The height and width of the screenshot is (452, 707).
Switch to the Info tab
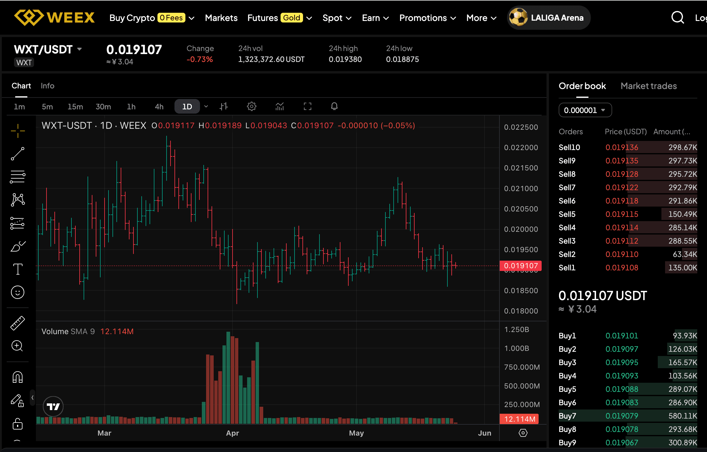click(x=48, y=86)
